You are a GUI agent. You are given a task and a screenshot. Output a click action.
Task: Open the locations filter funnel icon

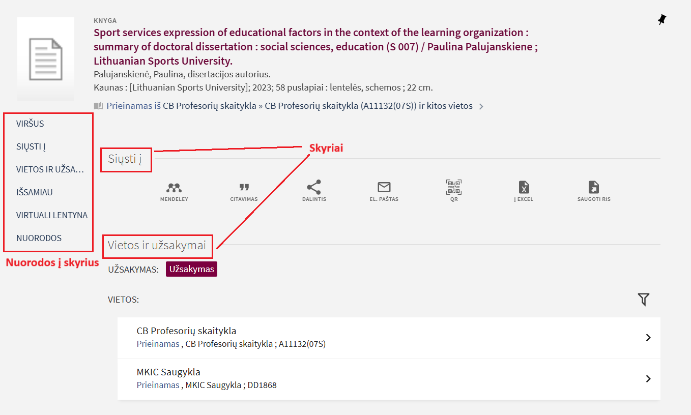pyautogui.click(x=644, y=300)
